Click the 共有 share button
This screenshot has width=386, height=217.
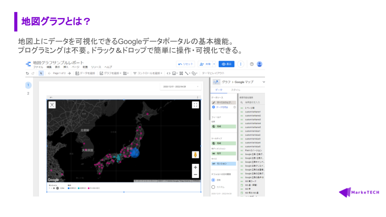[x=205, y=64]
